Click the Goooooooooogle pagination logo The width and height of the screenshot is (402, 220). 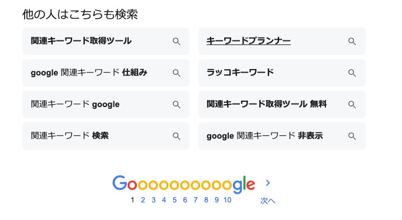point(184,184)
